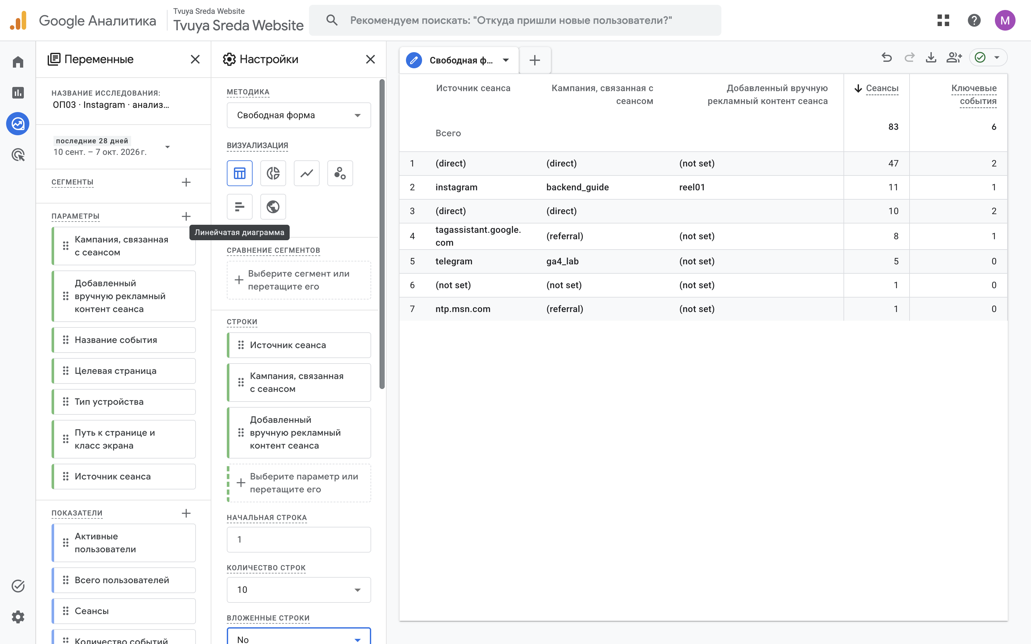Image resolution: width=1031 pixels, height=644 pixels.
Task: Open the Свободная форма technique dropdown
Action: pos(299,115)
